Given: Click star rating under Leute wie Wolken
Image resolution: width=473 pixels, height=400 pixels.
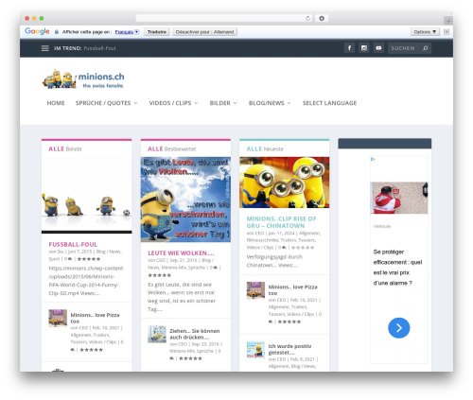Looking at the screenshot, I should pyautogui.click(x=160, y=275).
